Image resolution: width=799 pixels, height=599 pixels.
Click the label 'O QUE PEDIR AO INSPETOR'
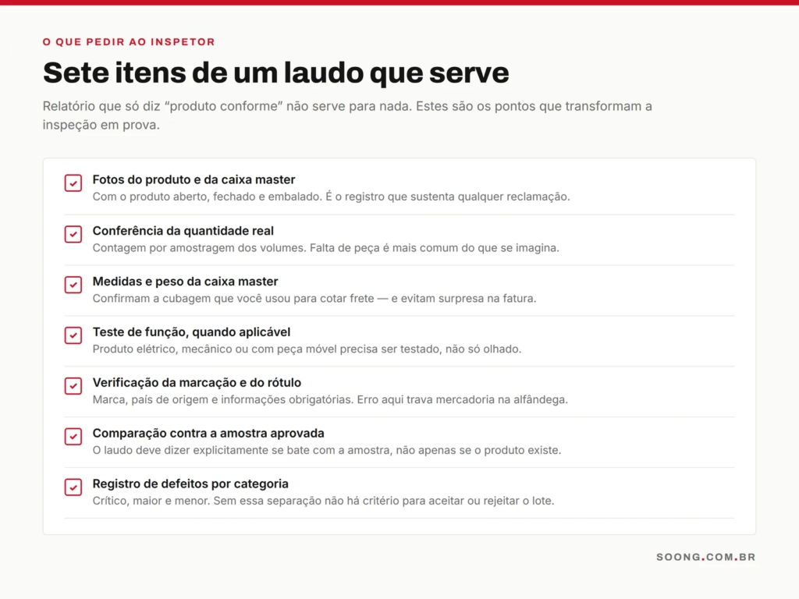click(x=129, y=42)
